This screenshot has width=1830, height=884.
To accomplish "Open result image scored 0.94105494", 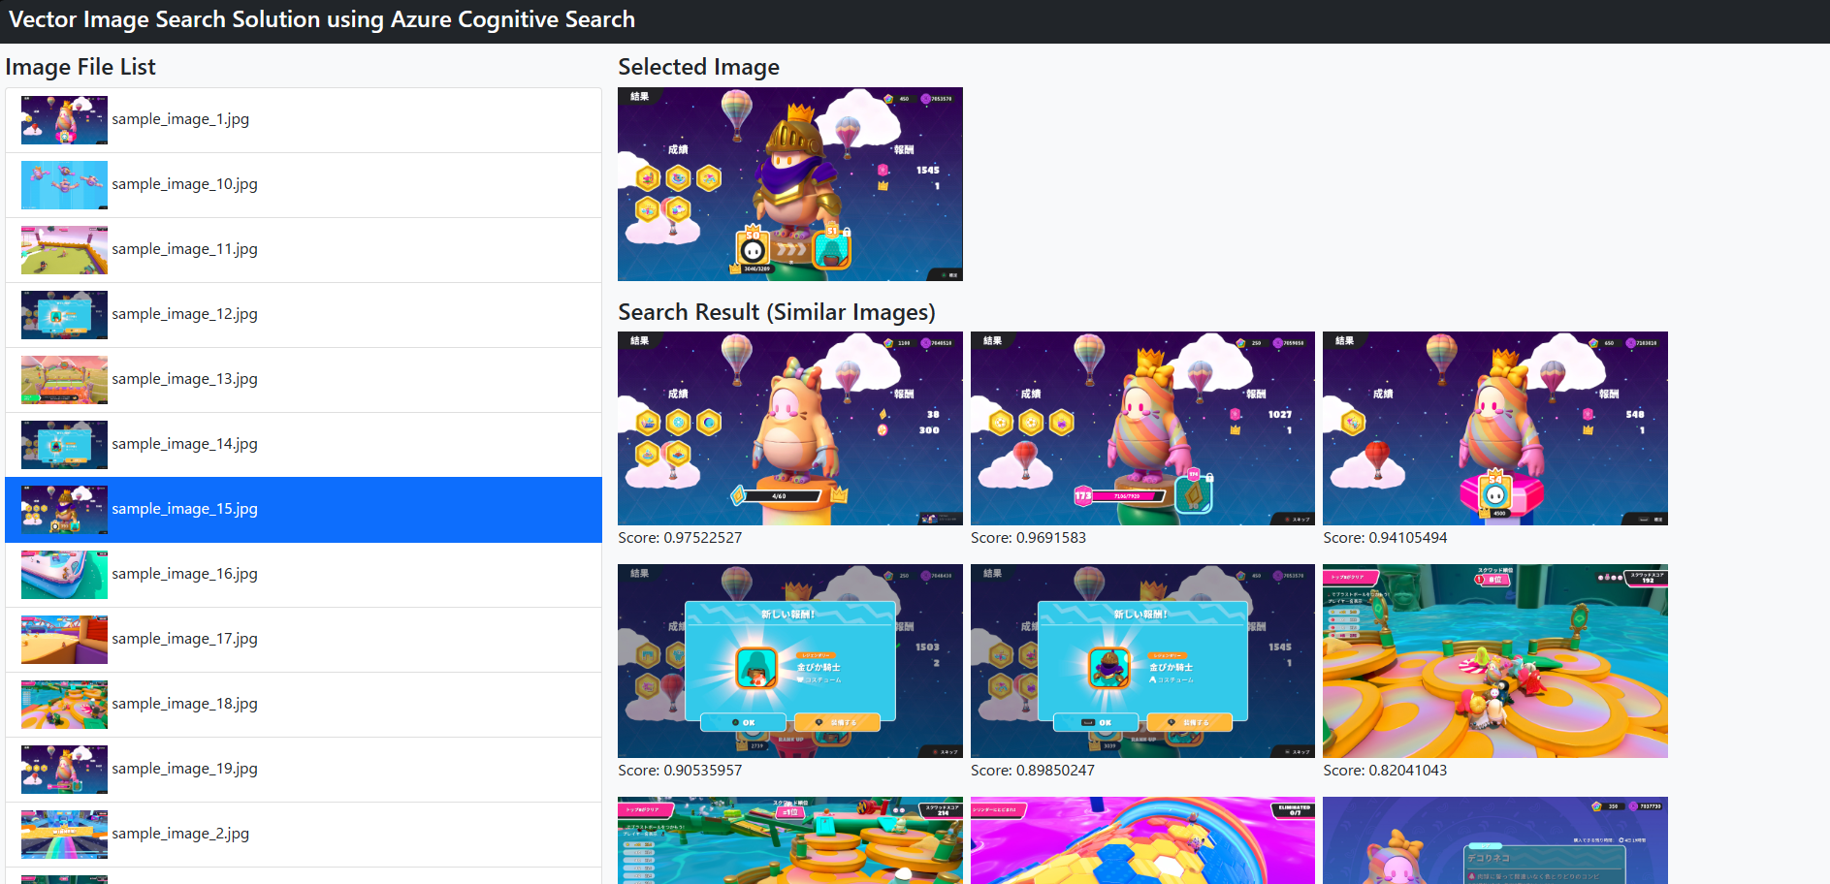I will (x=1495, y=428).
